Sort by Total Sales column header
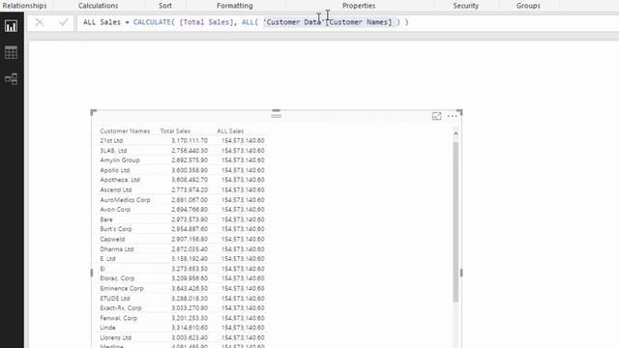 pos(175,131)
